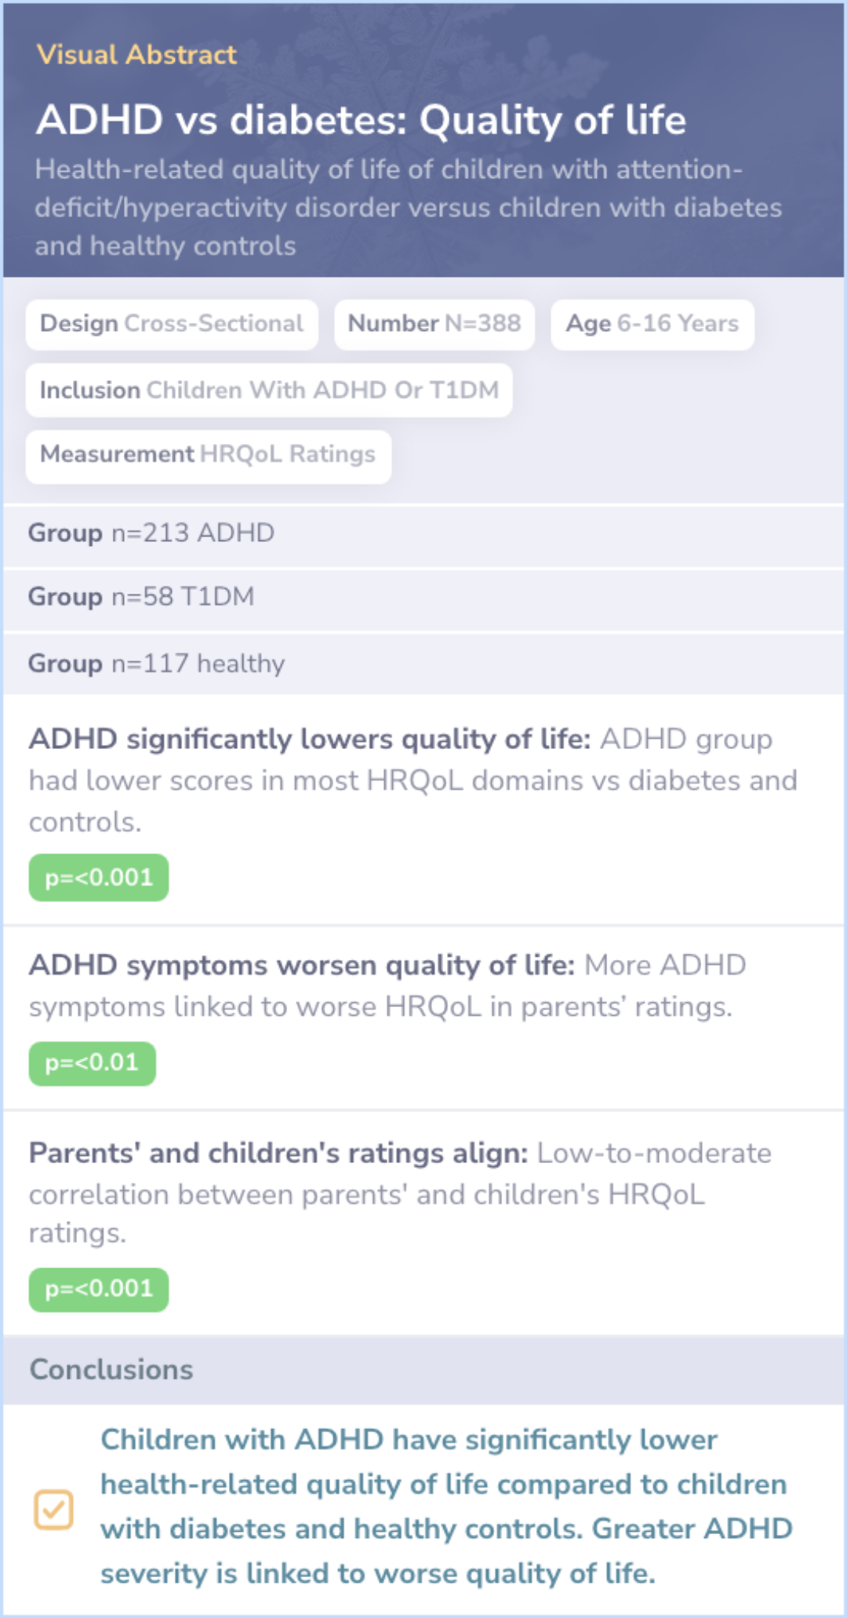The image size is (847, 1618).
Task: Click the Inclusion Children With ADHD chip
Action: 269,391
